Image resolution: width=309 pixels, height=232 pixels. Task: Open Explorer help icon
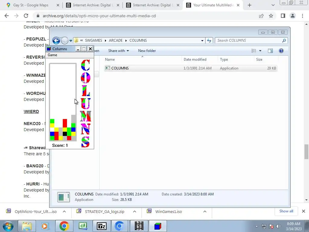[x=281, y=51]
